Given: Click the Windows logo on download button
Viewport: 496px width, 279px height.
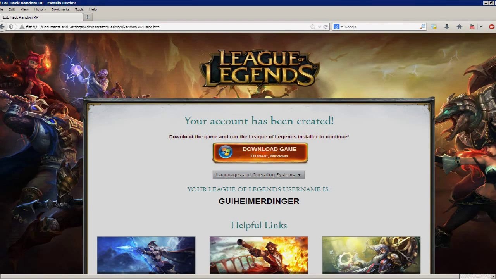Looking at the screenshot, I should click(x=225, y=152).
